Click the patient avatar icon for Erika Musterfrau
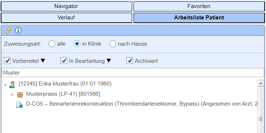 [x=12, y=84]
